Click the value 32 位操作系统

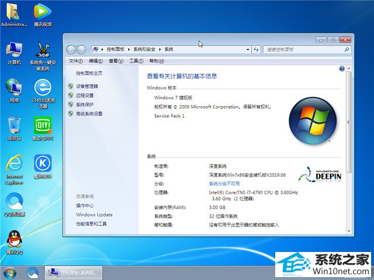[223, 216]
